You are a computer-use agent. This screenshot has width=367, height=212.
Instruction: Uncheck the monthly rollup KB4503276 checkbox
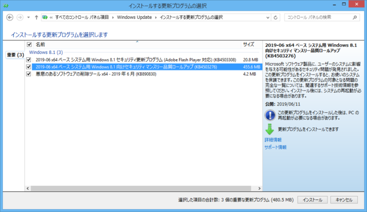pyautogui.click(x=29, y=67)
